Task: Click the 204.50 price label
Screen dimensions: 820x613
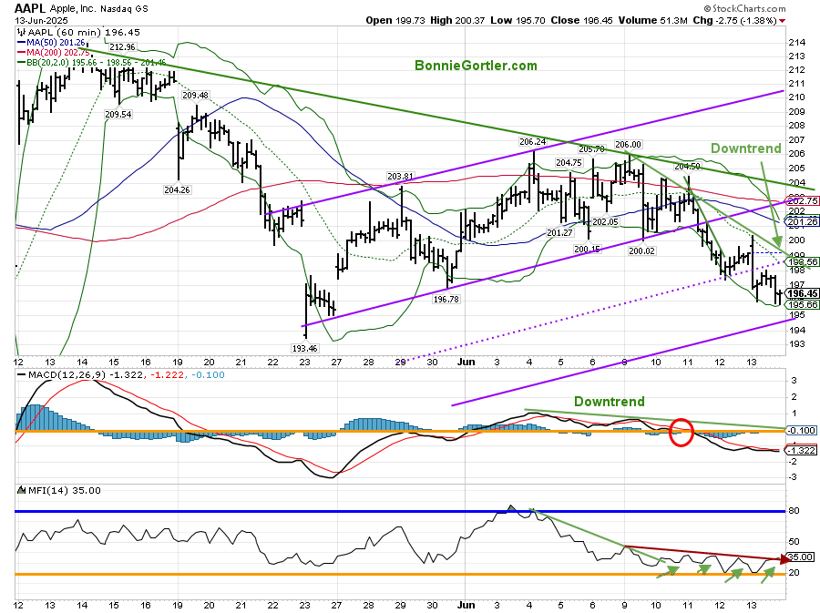Action: coord(687,166)
